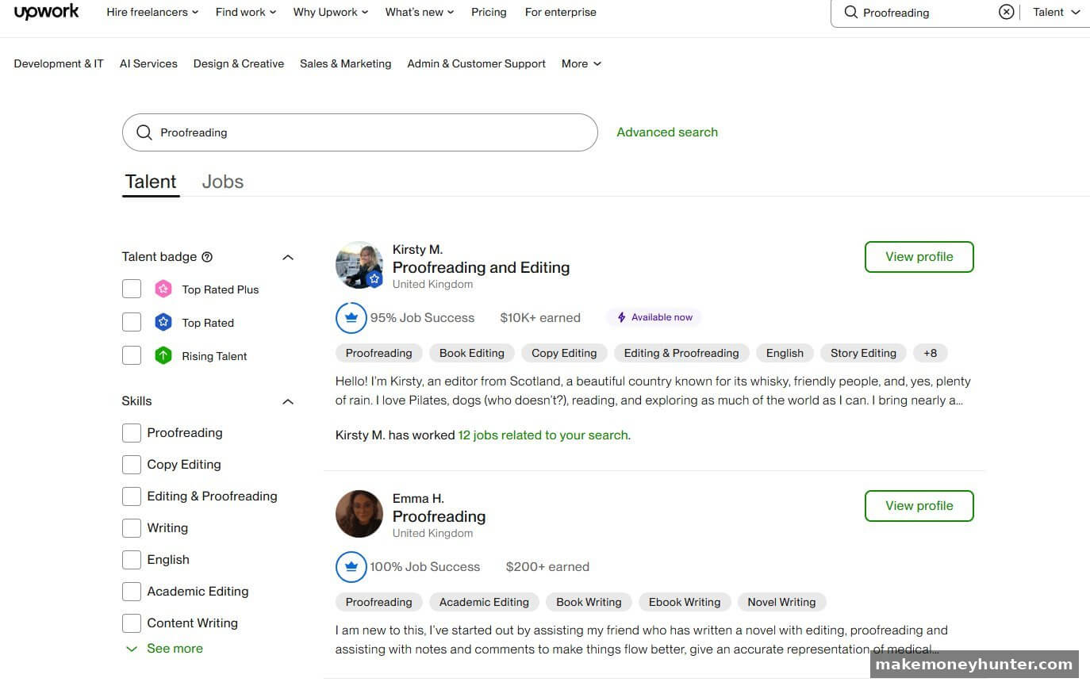This screenshot has width=1090, height=686.
Task: Go to Development & IT category
Action: [x=59, y=63]
